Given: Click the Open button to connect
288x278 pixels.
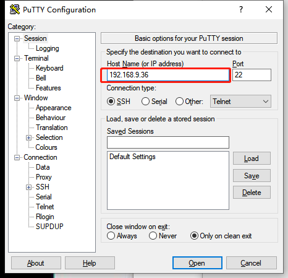Looking at the screenshot, I should (x=197, y=263).
